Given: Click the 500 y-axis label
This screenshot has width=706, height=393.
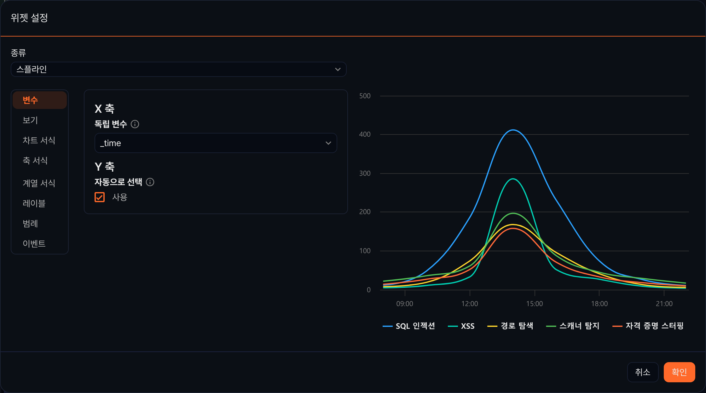Looking at the screenshot, I should click(x=365, y=96).
